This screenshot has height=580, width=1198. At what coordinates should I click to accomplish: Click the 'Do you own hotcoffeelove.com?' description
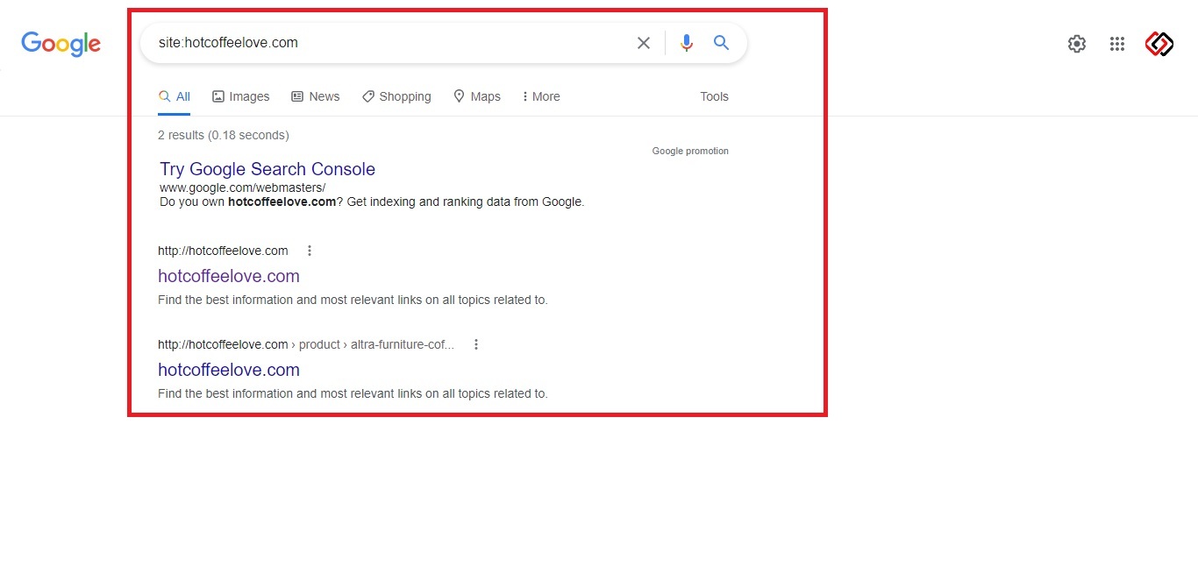tap(372, 202)
